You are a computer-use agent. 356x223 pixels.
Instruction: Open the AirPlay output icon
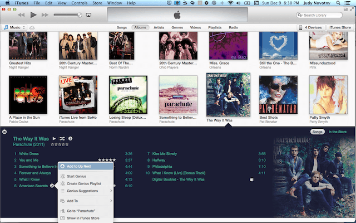(88, 15)
